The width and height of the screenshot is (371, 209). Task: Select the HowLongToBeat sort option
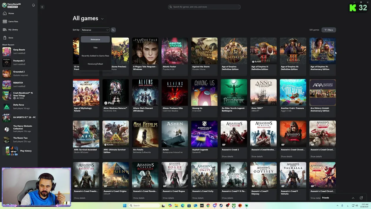(x=95, y=64)
